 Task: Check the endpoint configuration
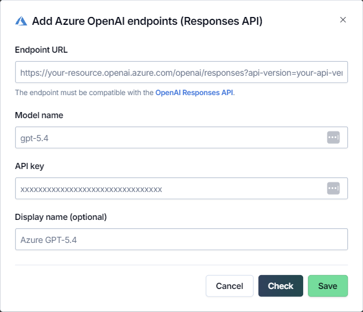[281, 286]
